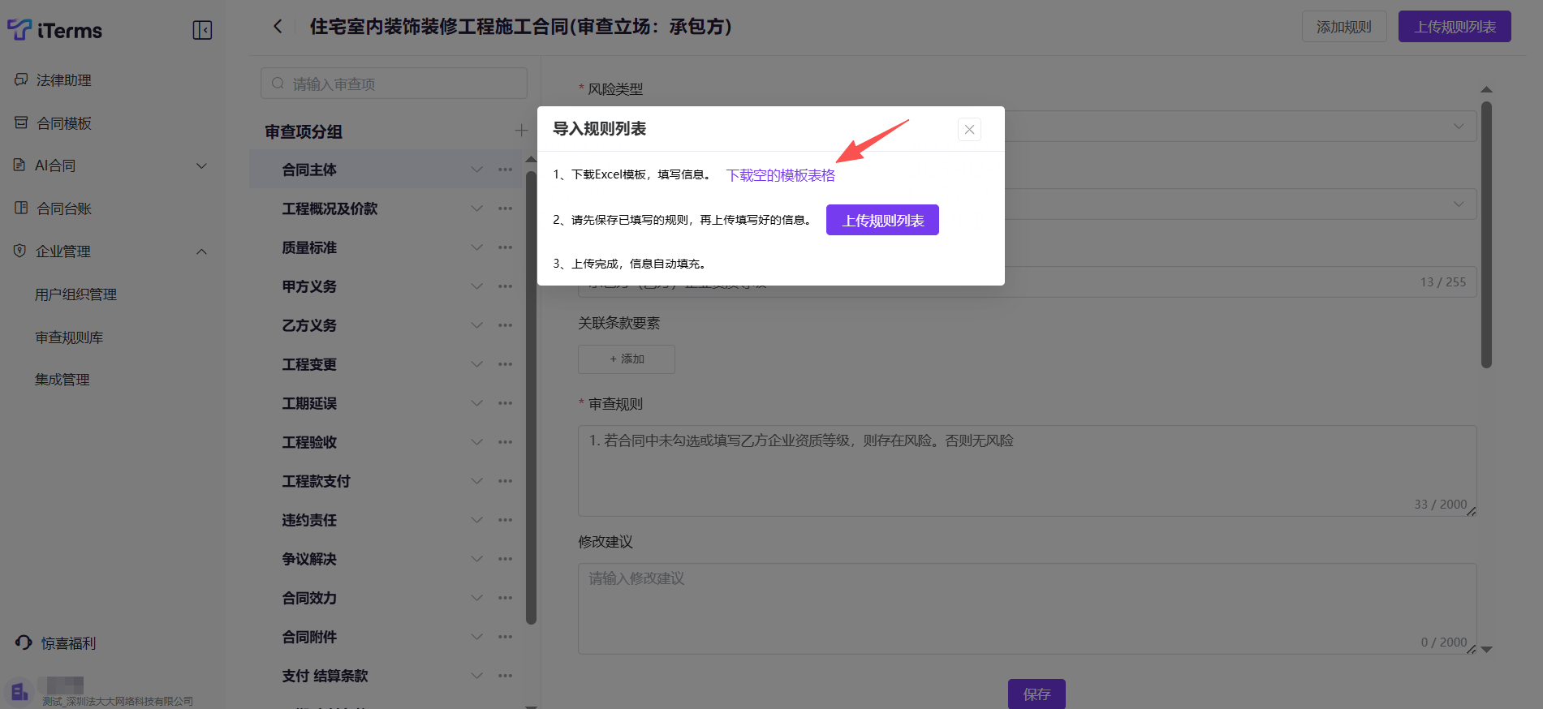Expand the 合同主体 group
Image resolution: width=1543 pixels, height=709 pixels.
pos(477,170)
